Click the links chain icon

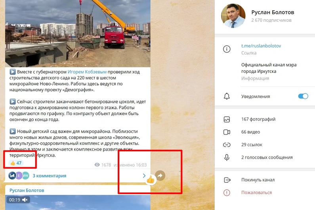point(227,145)
